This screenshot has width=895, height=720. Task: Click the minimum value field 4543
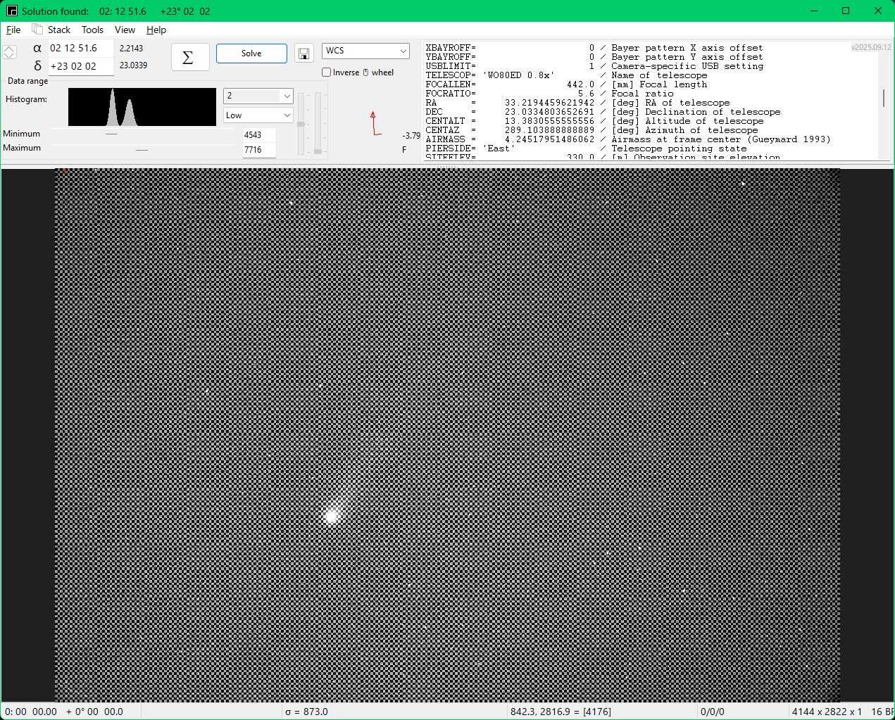(258, 134)
